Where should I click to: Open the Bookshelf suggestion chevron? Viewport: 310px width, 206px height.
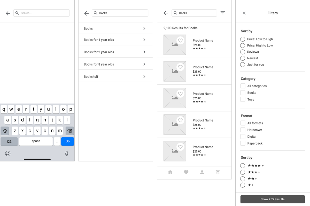coord(144,77)
